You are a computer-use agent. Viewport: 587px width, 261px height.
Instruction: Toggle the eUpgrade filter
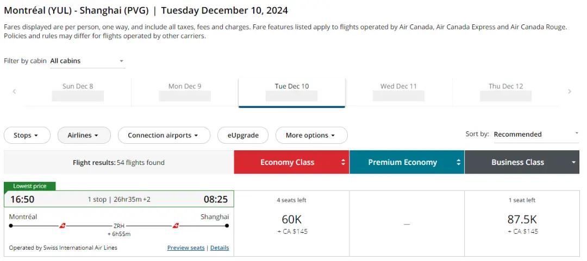point(242,135)
